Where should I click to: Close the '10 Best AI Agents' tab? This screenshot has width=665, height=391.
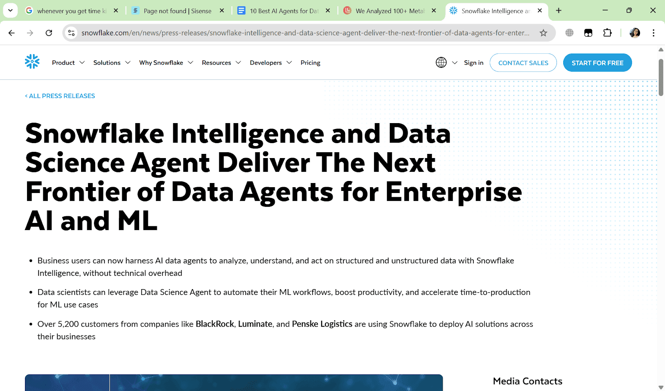pyautogui.click(x=328, y=10)
